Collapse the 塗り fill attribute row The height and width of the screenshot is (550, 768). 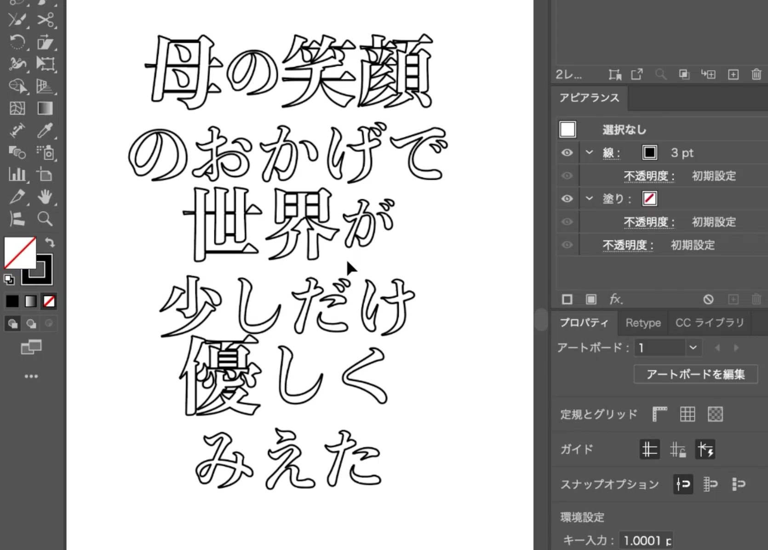click(x=589, y=199)
